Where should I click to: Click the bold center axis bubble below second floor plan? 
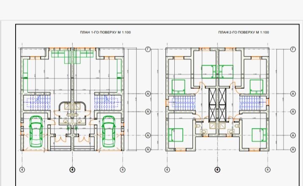click(x=217, y=170)
